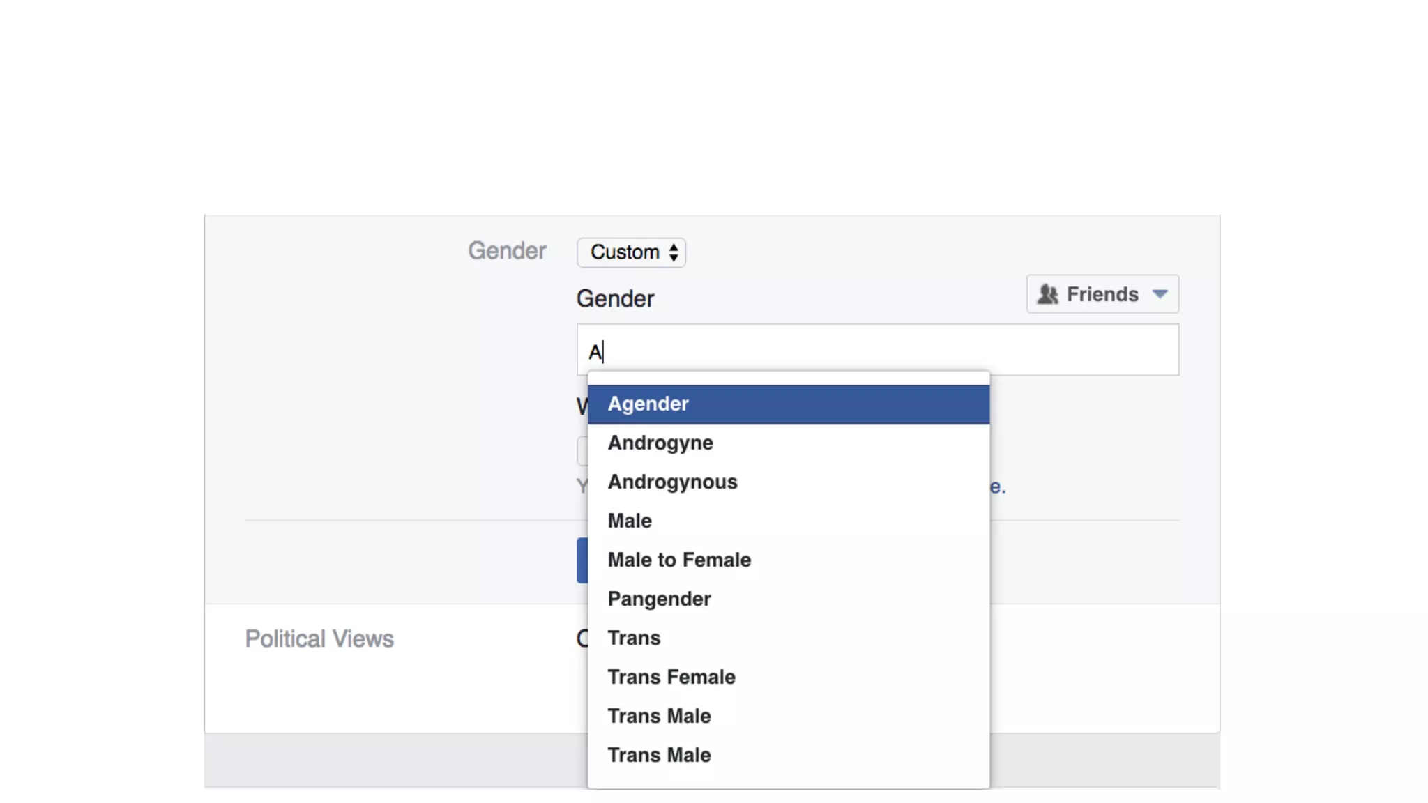The height and width of the screenshot is (803, 1428).
Task: Pick Androgynous in the suggestion list
Action: point(672,482)
